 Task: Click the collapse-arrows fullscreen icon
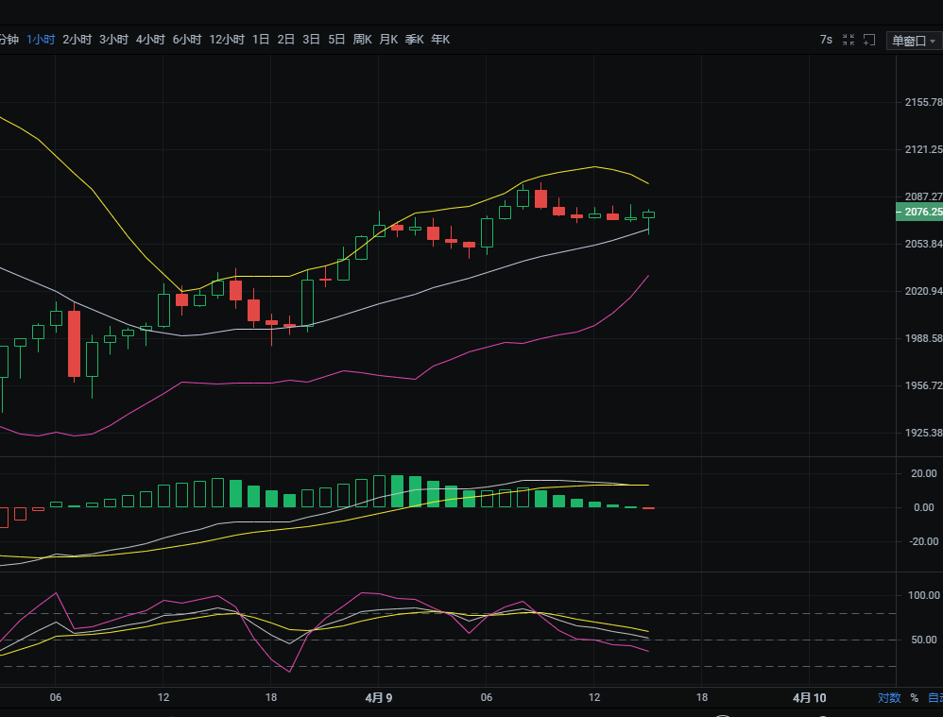click(848, 40)
